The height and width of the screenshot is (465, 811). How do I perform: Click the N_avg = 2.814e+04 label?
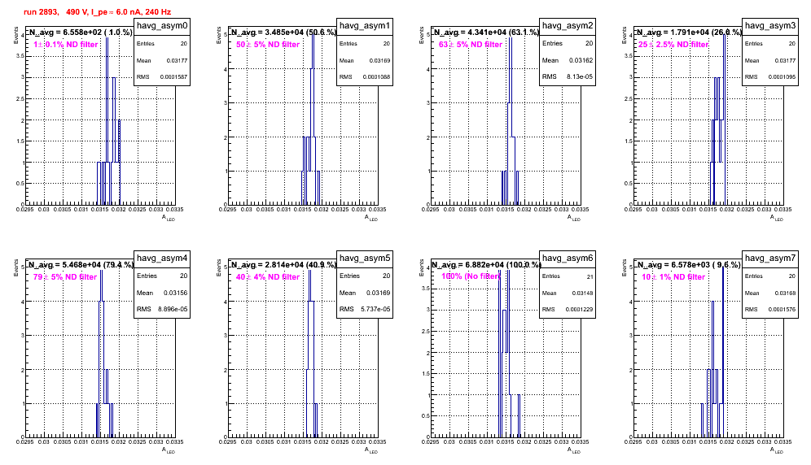tap(283, 265)
